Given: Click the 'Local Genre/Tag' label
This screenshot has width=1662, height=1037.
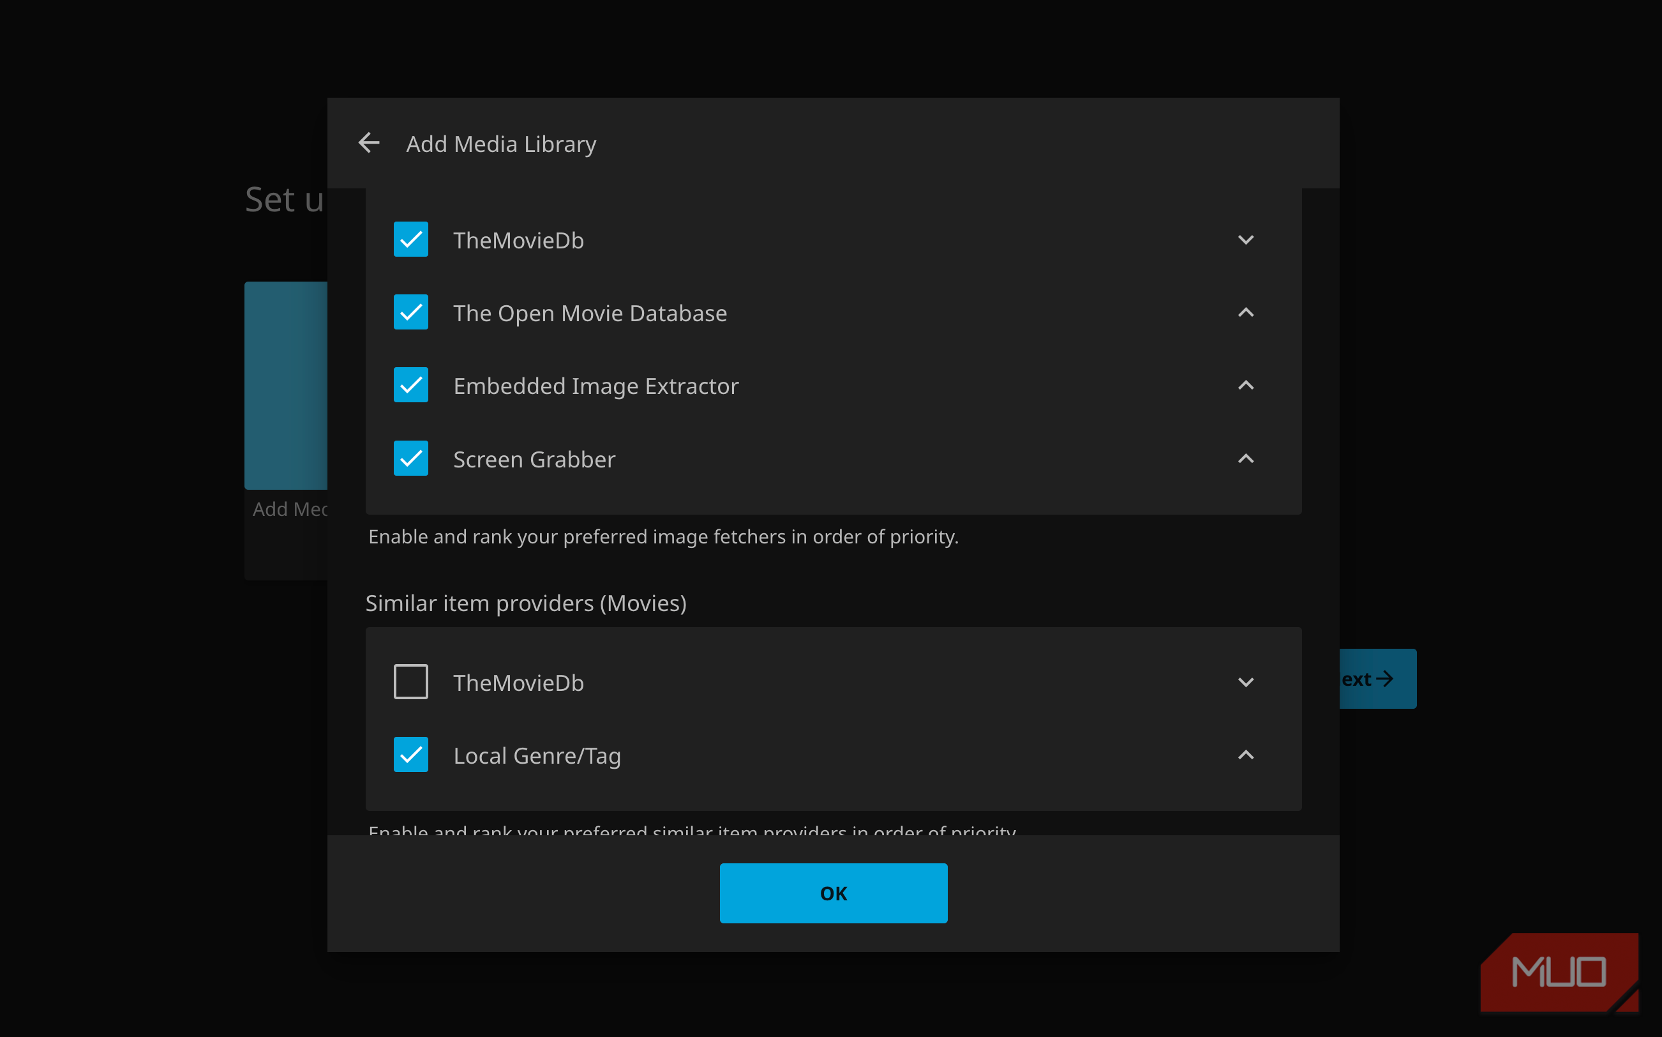Looking at the screenshot, I should pos(537,756).
